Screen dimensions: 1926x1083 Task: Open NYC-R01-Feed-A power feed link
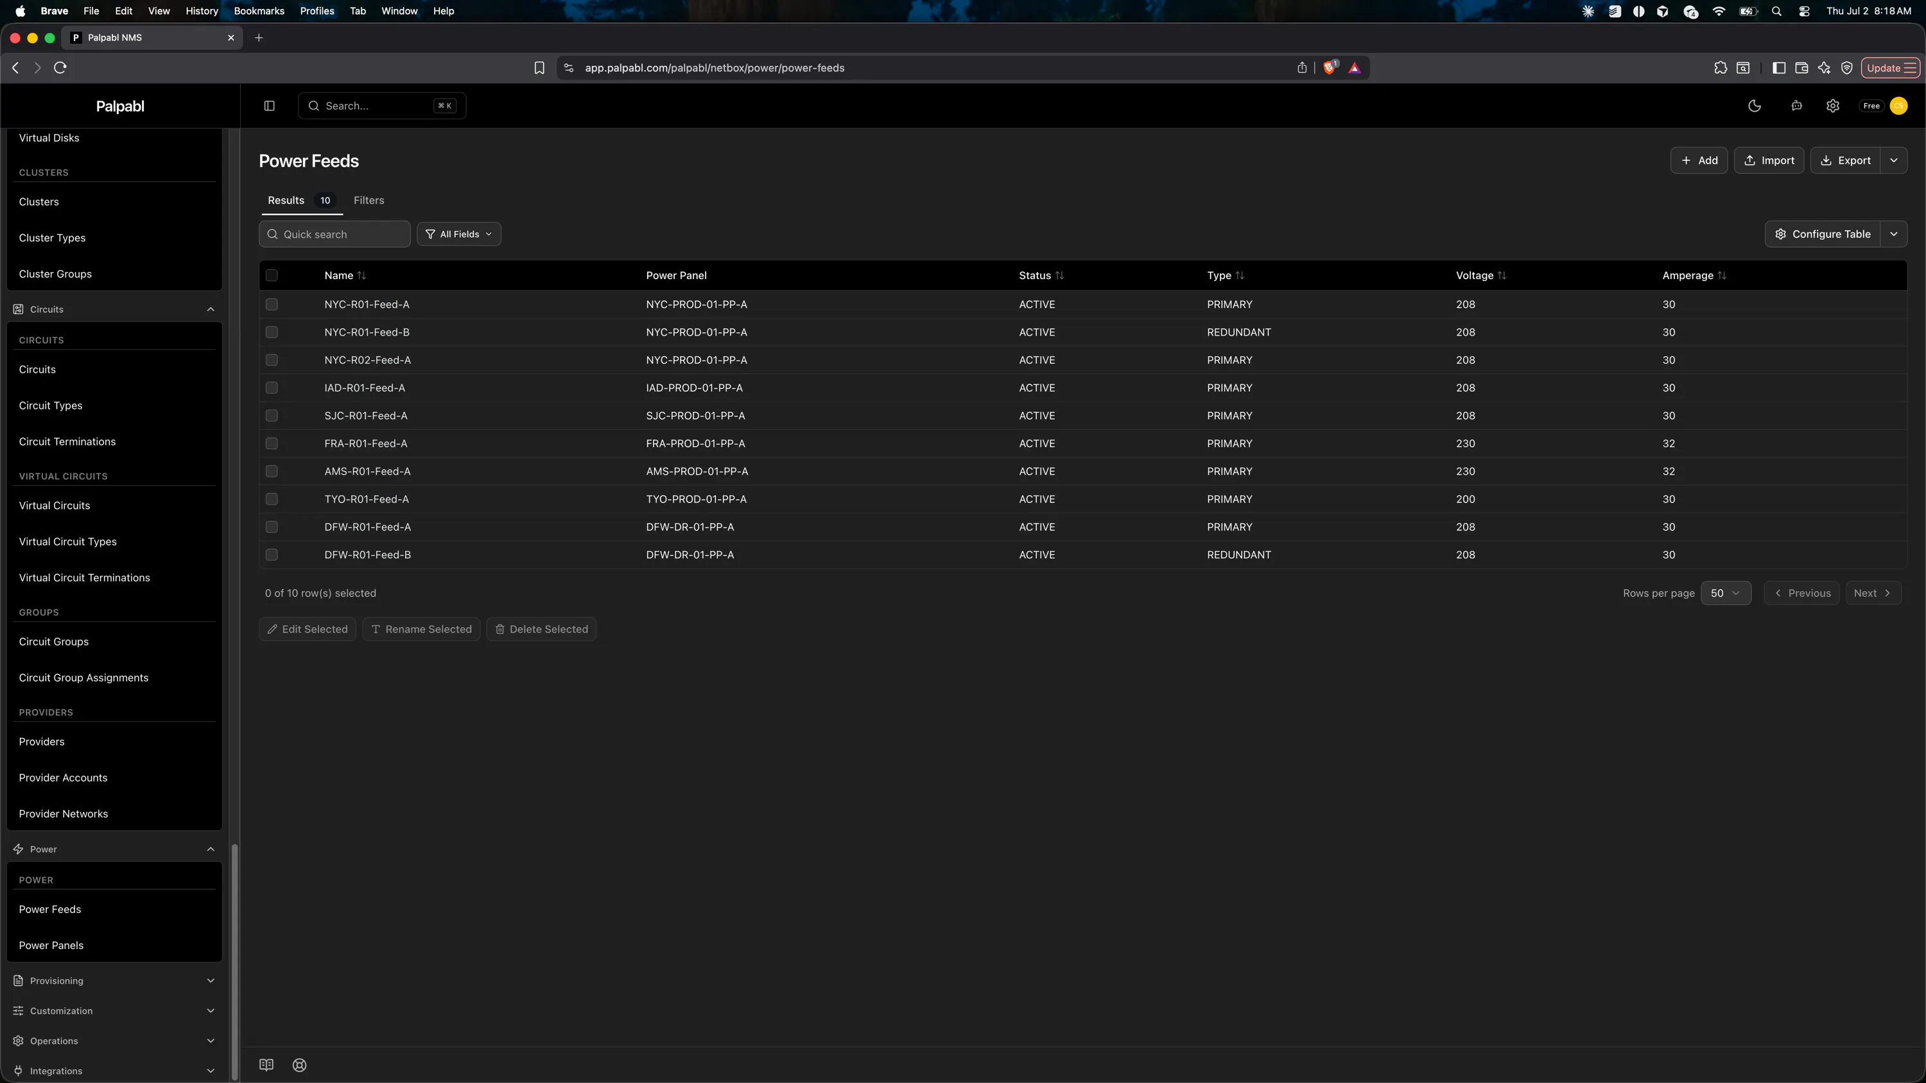[367, 304]
